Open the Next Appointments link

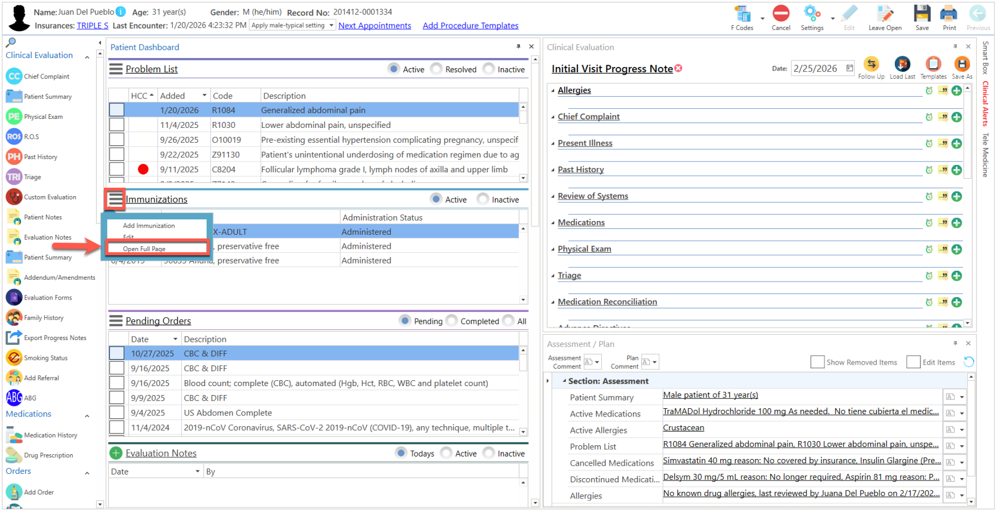(375, 26)
